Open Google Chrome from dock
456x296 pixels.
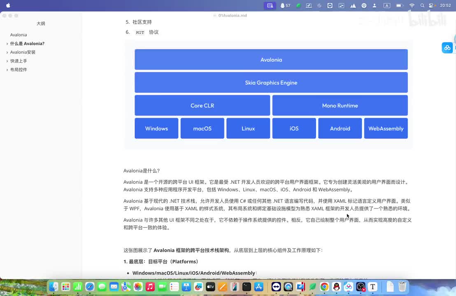click(x=324, y=287)
